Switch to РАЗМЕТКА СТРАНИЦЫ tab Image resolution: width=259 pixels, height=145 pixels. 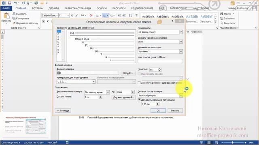[78, 8]
